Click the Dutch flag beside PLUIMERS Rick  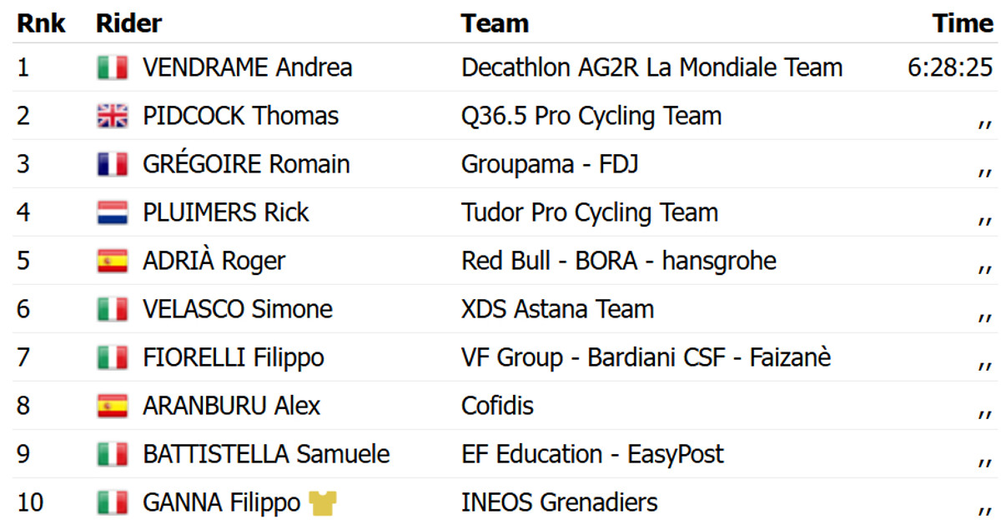[112, 212]
